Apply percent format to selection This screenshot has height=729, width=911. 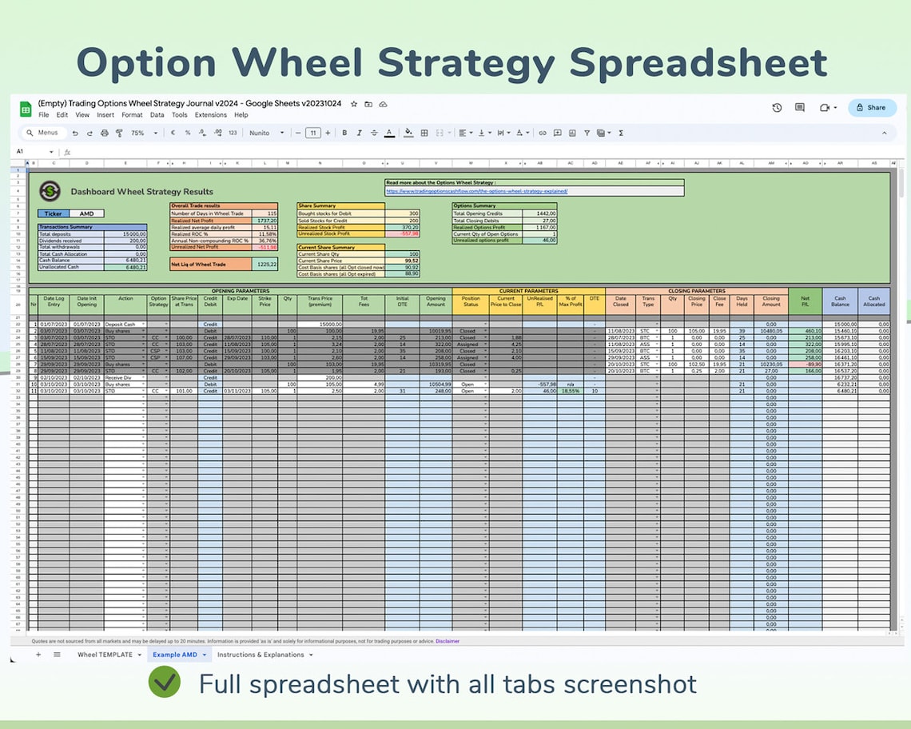pyautogui.click(x=189, y=133)
